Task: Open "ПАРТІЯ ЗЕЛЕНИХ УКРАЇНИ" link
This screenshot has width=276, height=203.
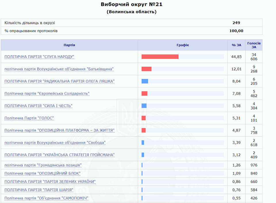Action: click(50, 182)
